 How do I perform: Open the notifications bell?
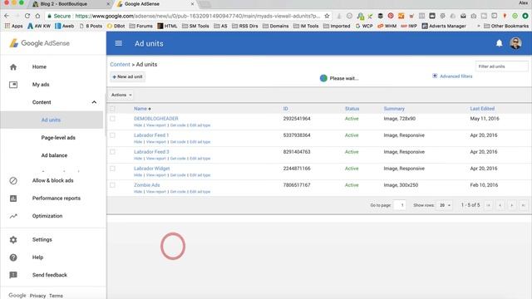(499, 43)
